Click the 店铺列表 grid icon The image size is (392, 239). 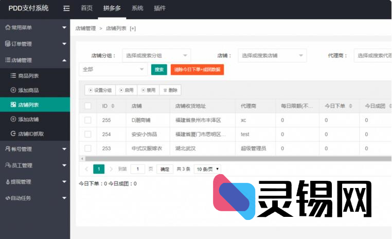click(x=13, y=105)
